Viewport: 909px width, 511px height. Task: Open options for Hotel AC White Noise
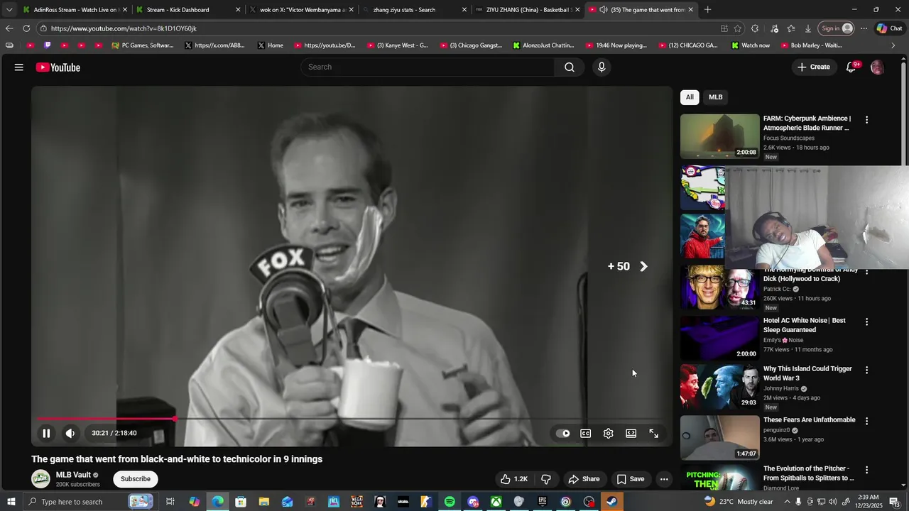866,322
